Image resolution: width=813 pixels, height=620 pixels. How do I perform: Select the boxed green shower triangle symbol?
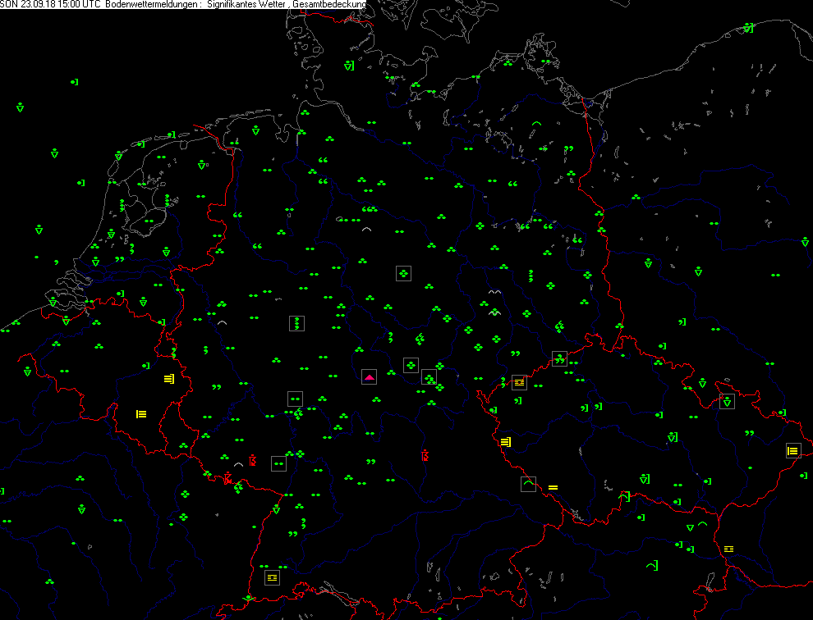pos(727,401)
